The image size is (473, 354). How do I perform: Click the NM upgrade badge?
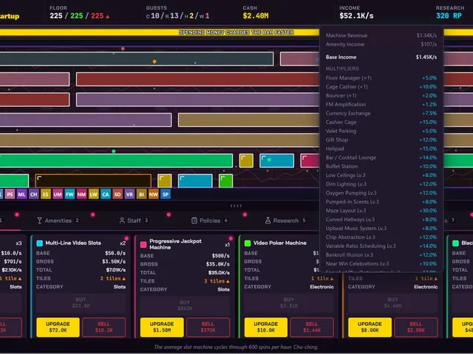(x=82, y=194)
